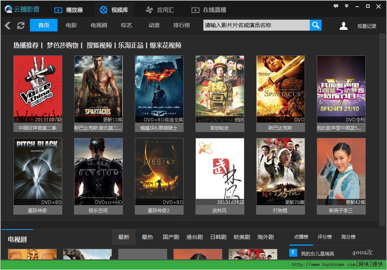Select the 最热 TV drama filter tab

pos(147,237)
